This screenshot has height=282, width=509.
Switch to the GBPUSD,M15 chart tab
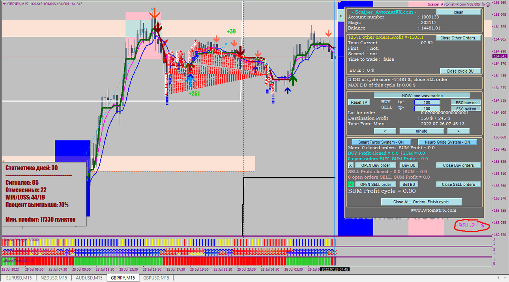156,278
